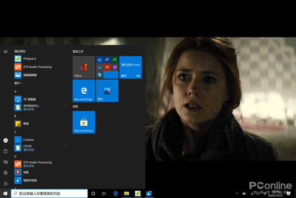Open the Skype icon in tile folder
This screenshot has width=296, height=198.
click(100, 75)
